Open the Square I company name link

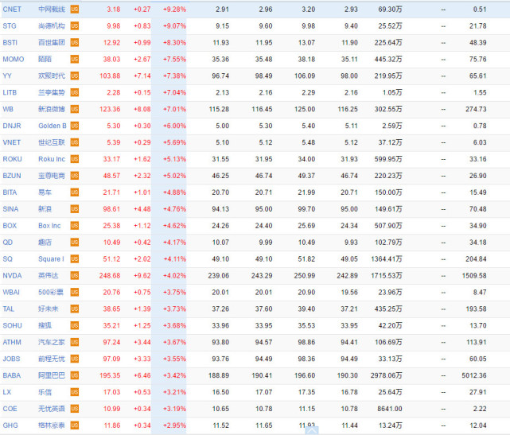tap(51, 259)
